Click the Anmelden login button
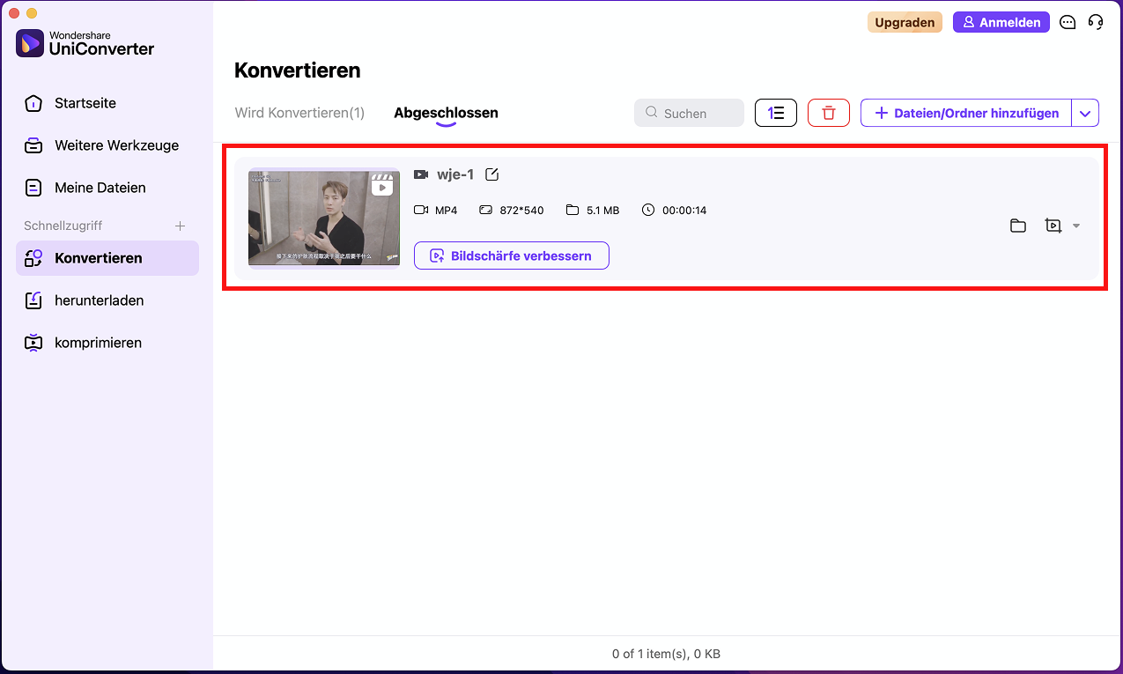Image resolution: width=1123 pixels, height=674 pixels. click(x=1001, y=22)
